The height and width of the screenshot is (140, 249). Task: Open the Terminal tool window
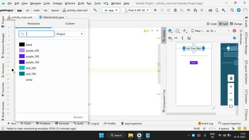(x=62, y=123)
